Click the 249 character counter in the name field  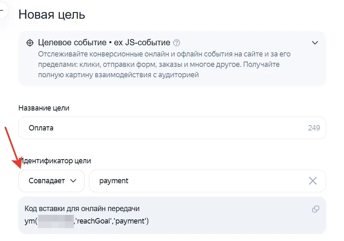[314, 128]
